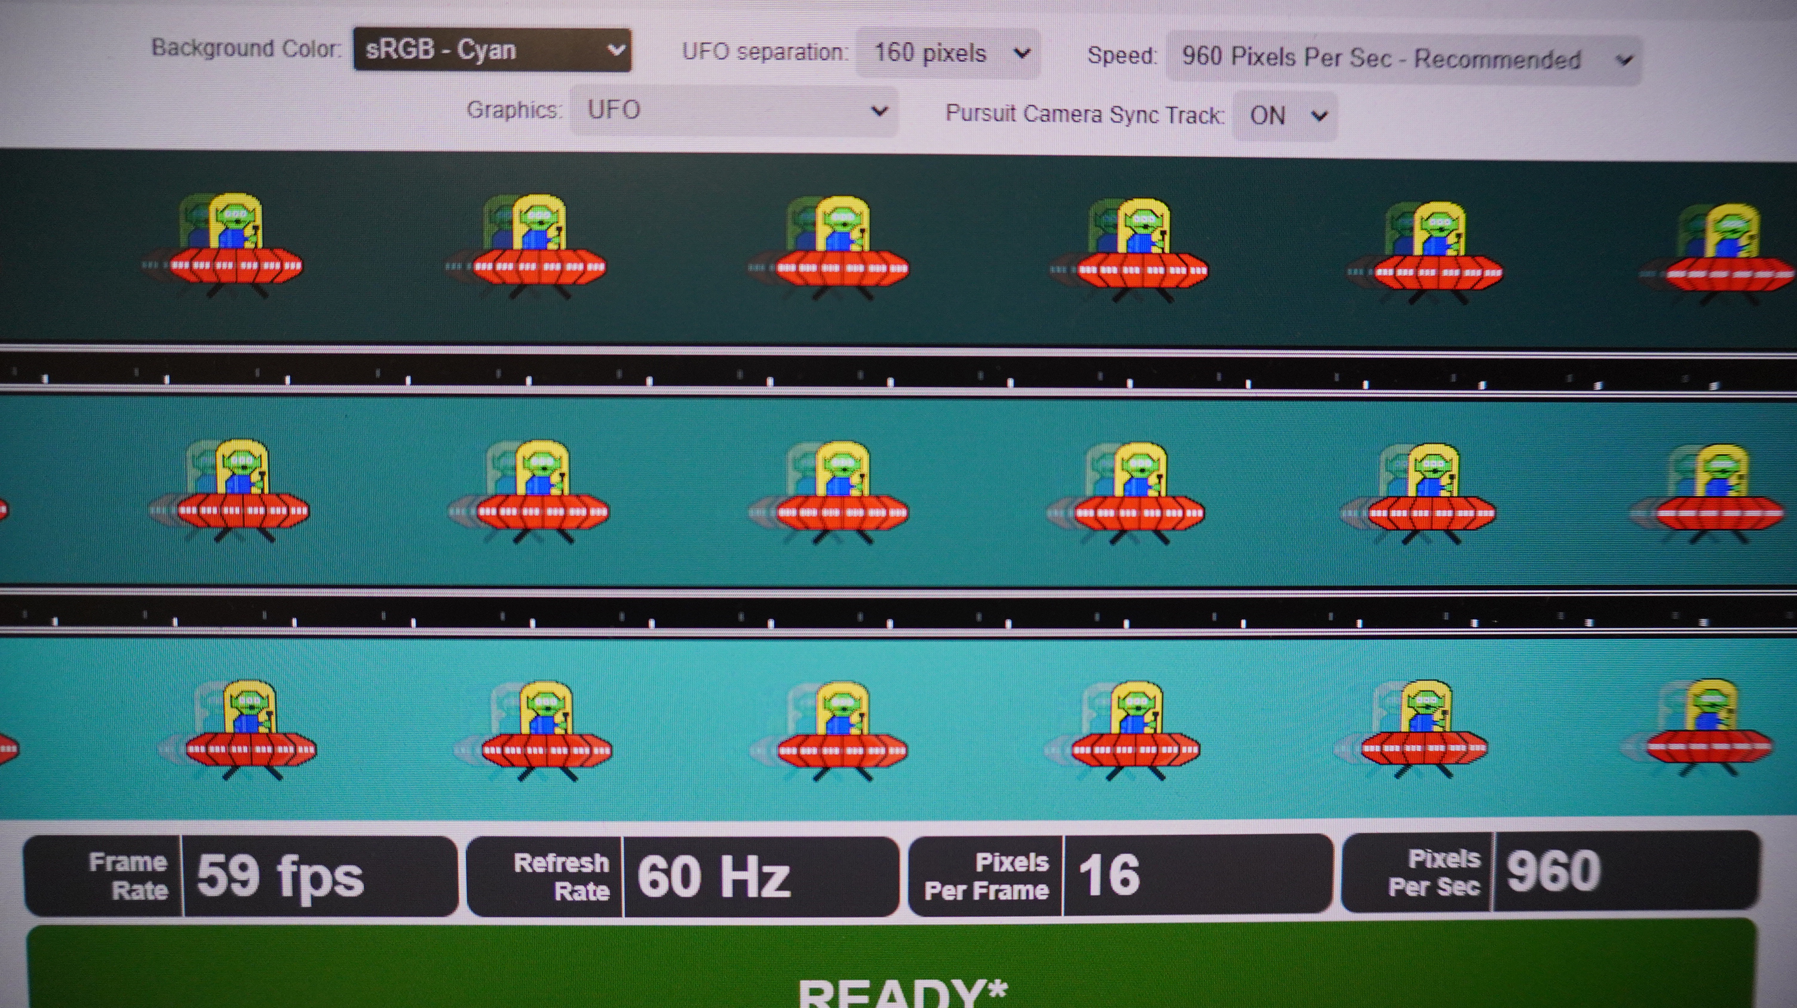
Task: Click the Pixels Per Sec 960 readout
Action: click(x=1553, y=871)
